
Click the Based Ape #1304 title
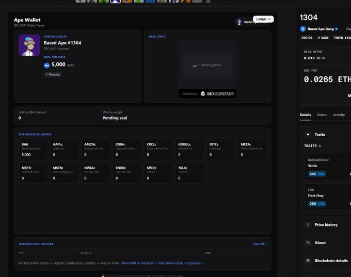point(62,43)
